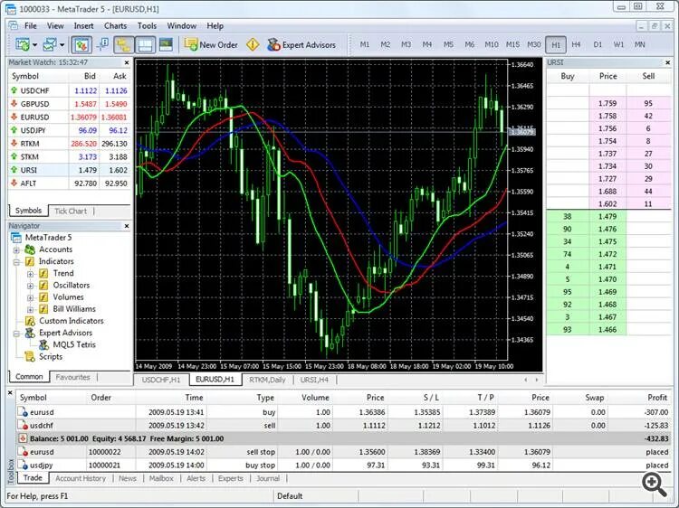Switch chart to H4 timeframe
Viewport: 679px width, 508px height.
(x=576, y=44)
